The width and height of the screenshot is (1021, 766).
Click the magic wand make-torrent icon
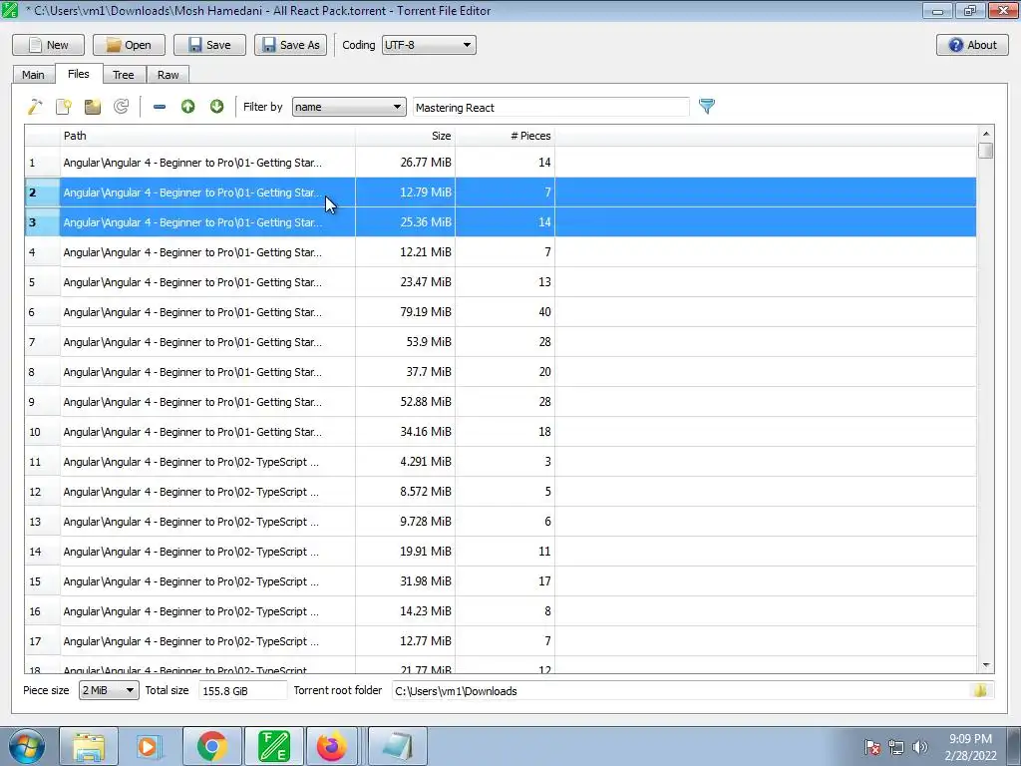point(35,106)
